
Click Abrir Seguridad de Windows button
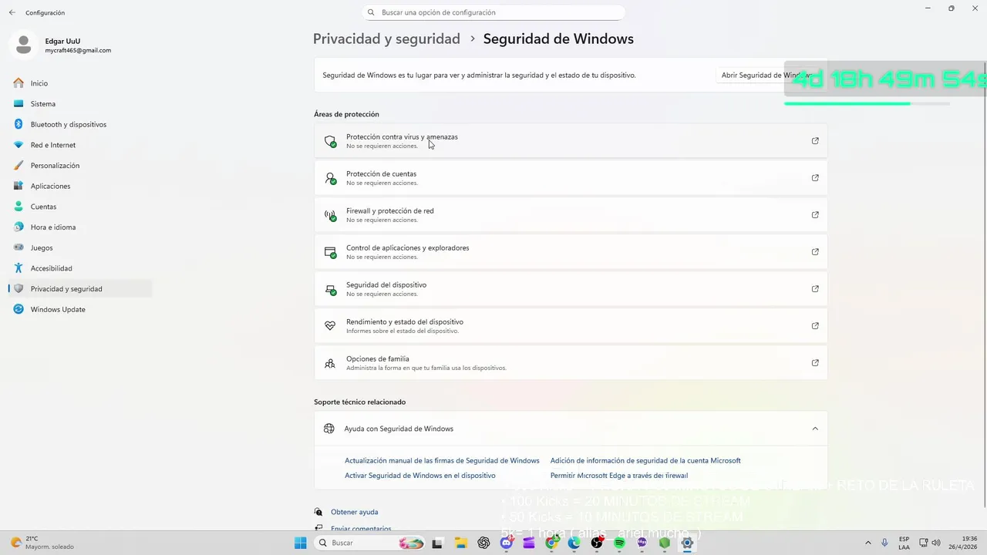pyautogui.click(x=767, y=76)
